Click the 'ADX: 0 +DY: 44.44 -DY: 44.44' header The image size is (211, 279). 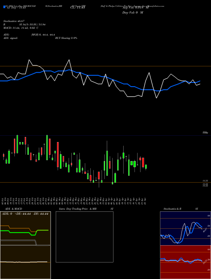point(25,214)
